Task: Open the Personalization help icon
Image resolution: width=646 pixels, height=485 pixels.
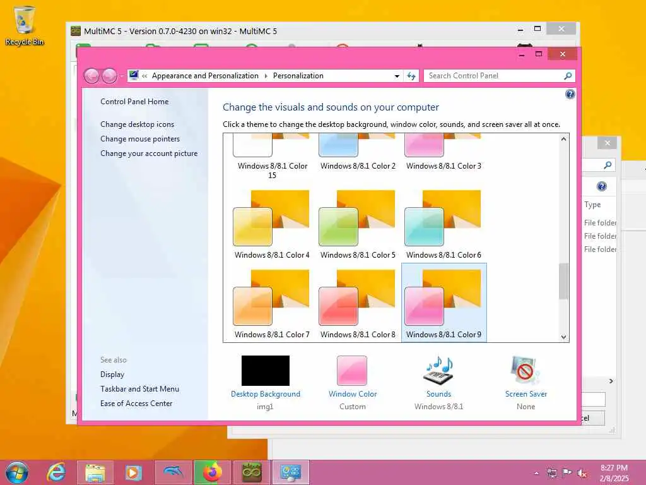Action: tap(570, 95)
